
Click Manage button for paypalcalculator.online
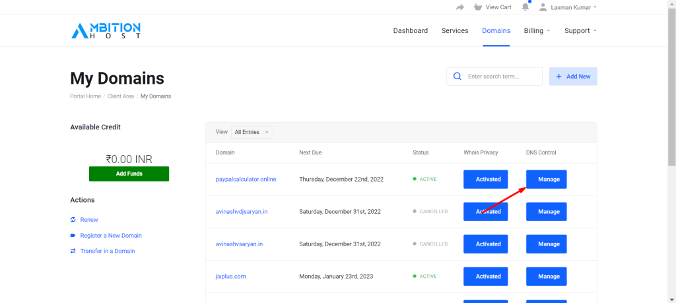point(546,180)
